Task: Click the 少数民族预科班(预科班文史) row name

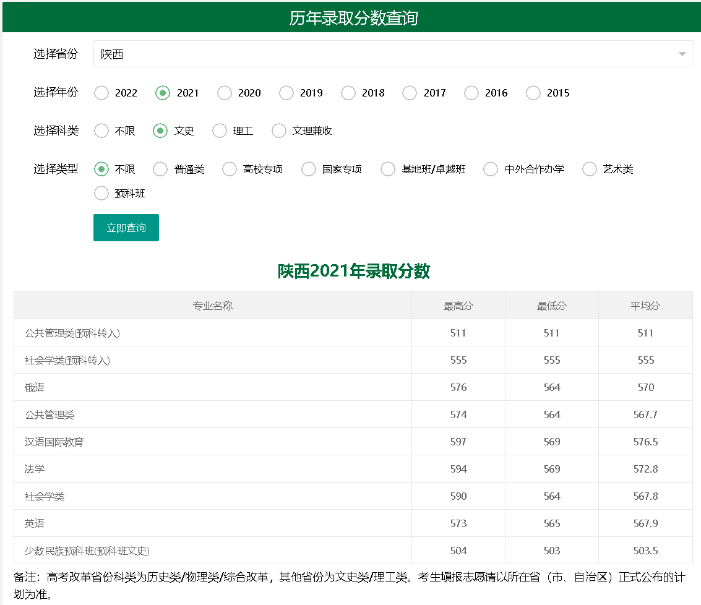Action: tap(87, 551)
